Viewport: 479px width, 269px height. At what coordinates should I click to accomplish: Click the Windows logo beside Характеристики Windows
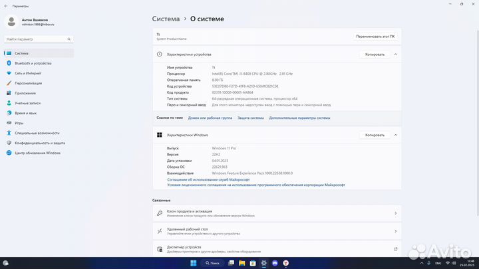pyautogui.click(x=160, y=135)
